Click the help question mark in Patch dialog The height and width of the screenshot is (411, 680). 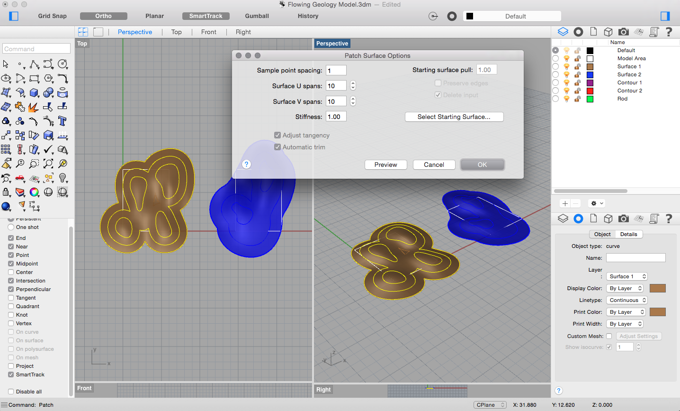pos(246,164)
